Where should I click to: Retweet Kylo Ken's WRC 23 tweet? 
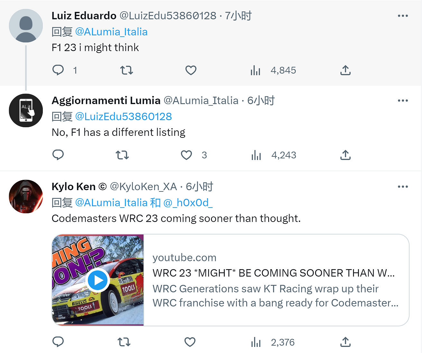[x=124, y=342]
